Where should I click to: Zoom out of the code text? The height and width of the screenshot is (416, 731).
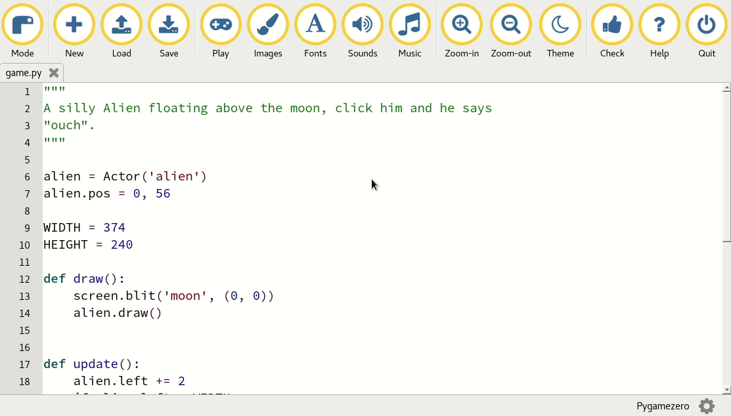point(511,23)
